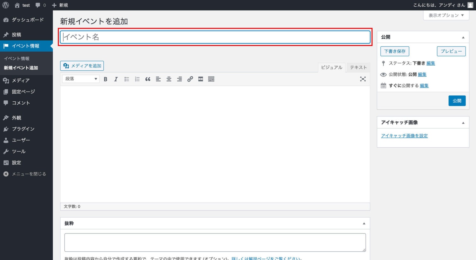
Task: Select 新規イベント追加 submenu item
Action: coord(21,68)
